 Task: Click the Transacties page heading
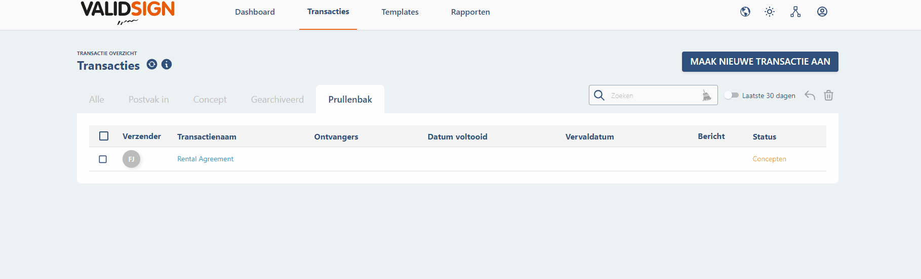[108, 66]
